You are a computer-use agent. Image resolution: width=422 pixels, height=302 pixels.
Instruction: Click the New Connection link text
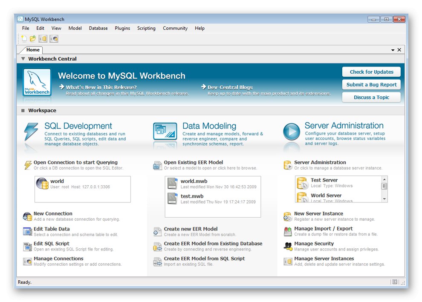pos(53,213)
